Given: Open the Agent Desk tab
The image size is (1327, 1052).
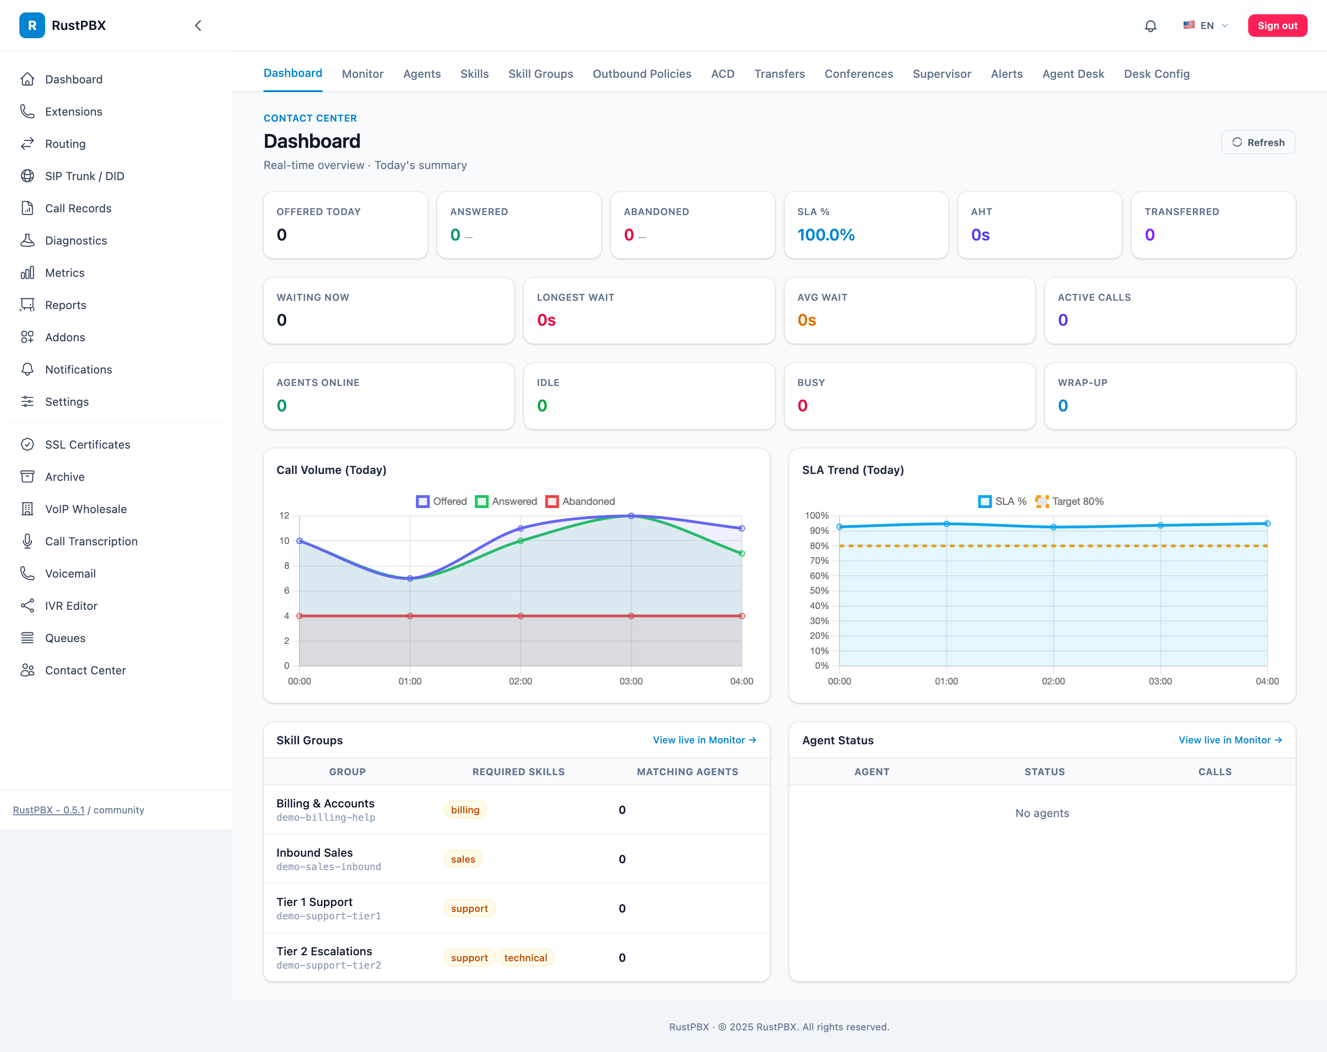Looking at the screenshot, I should pyautogui.click(x=1073, y=74).
